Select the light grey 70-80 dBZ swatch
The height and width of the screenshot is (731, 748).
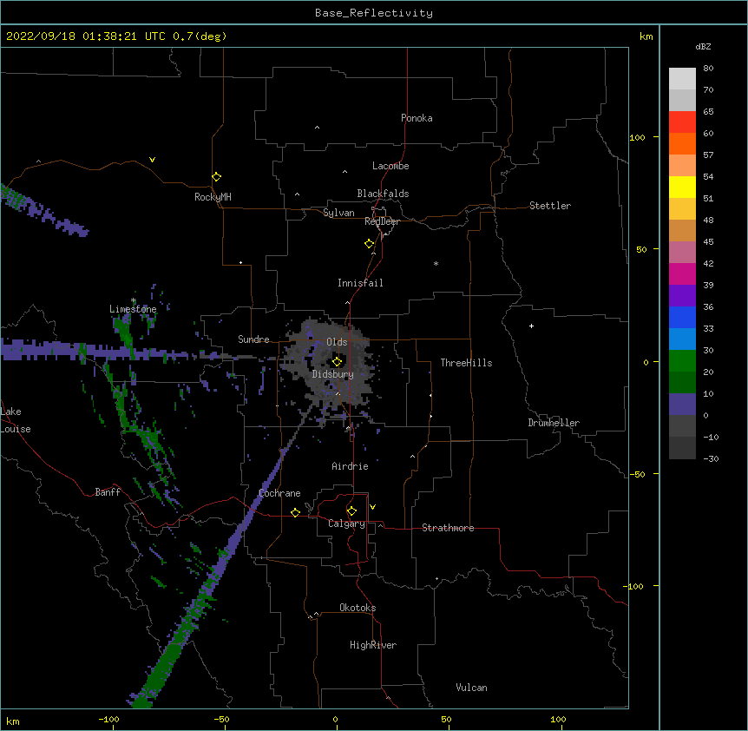click(x=682, y=78)
